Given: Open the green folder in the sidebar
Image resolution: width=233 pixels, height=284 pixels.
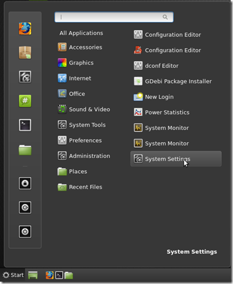Looking at the screenshot, I should click(25, 150).
